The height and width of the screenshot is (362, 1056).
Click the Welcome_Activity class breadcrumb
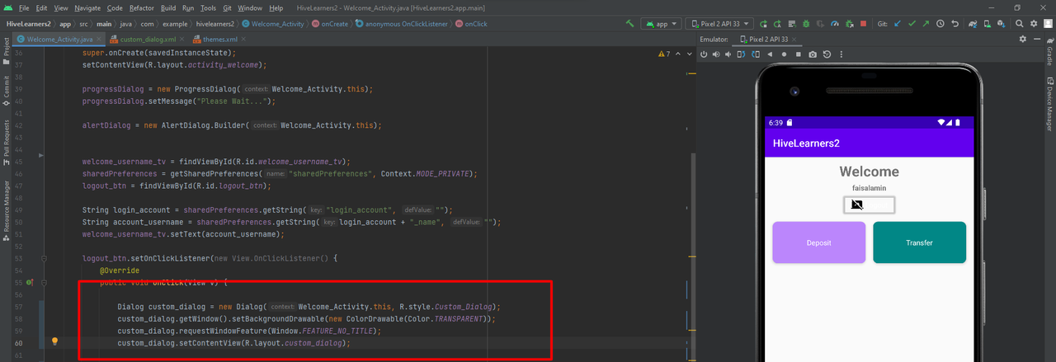[272, 24]
